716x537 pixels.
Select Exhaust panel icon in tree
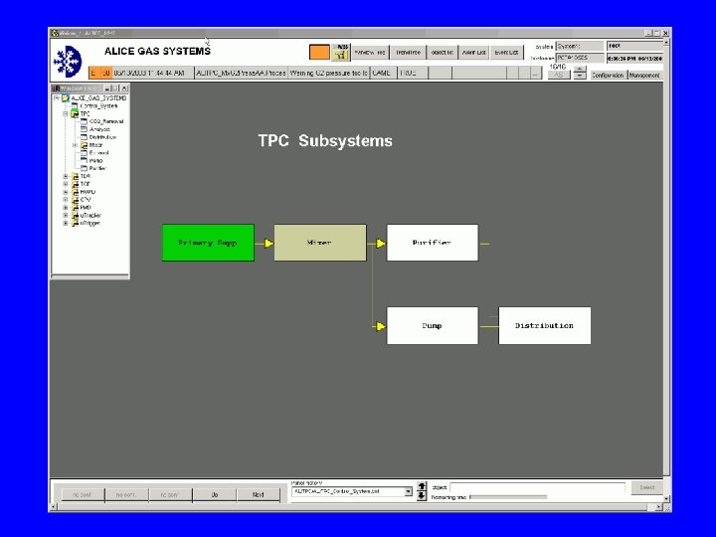(x=84, y=153)
